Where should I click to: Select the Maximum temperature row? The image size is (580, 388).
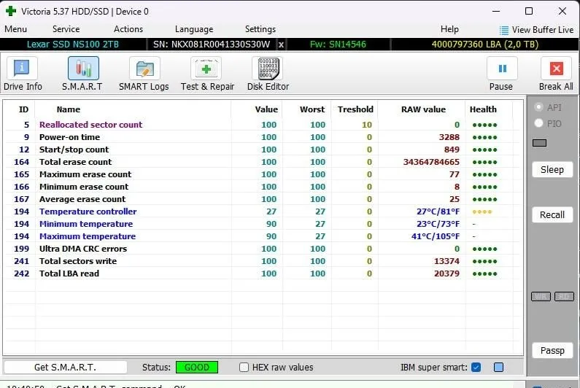(x=263, y=236)
